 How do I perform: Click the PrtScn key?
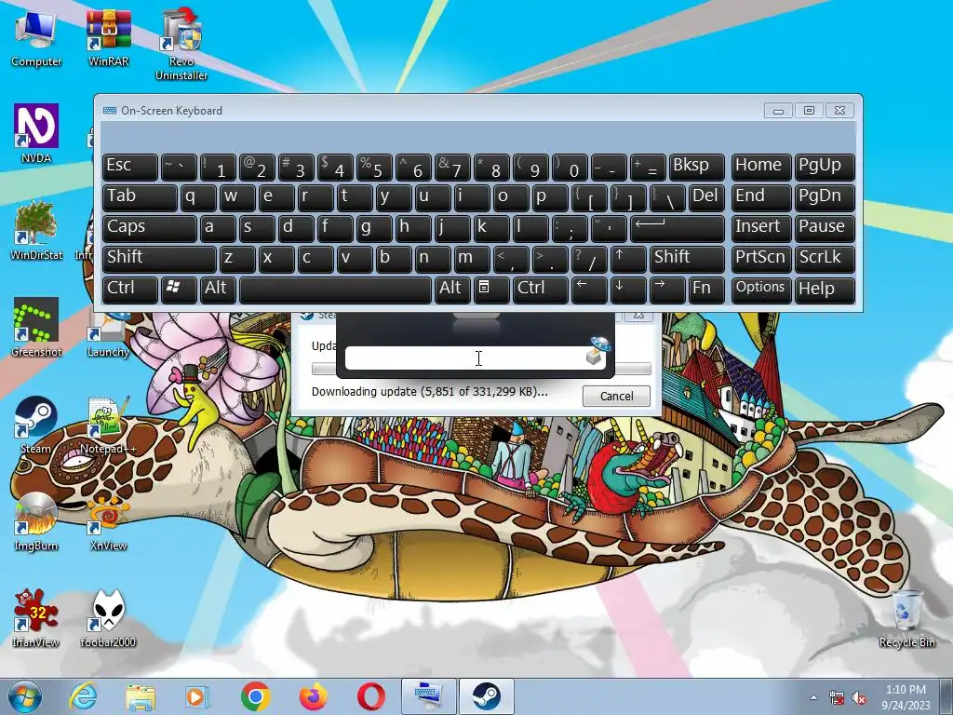click(x=761, y=259)
